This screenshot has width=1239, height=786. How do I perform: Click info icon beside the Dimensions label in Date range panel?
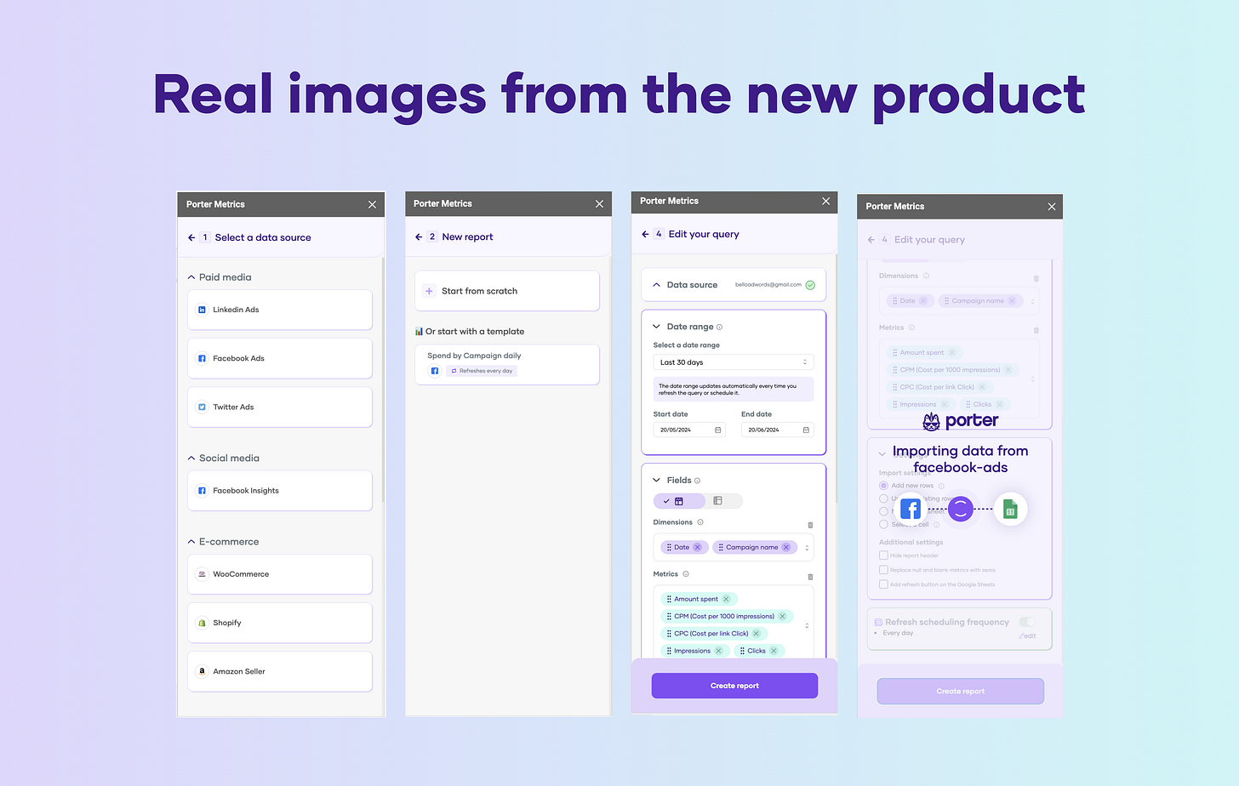tap(700, 522)
